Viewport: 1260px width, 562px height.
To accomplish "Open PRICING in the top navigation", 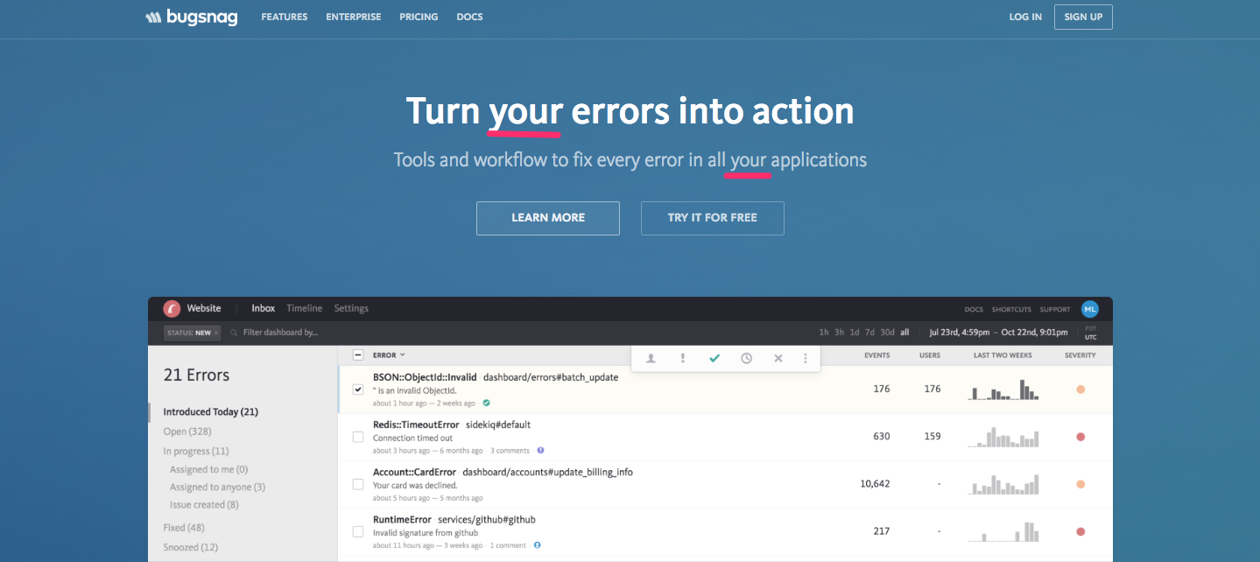I will [x=419, y=17].
